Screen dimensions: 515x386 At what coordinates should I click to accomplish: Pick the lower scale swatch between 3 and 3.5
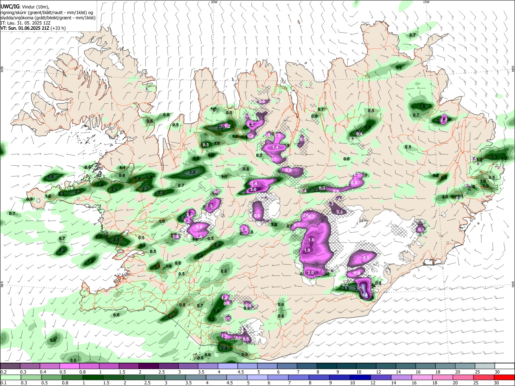(175, 377)
